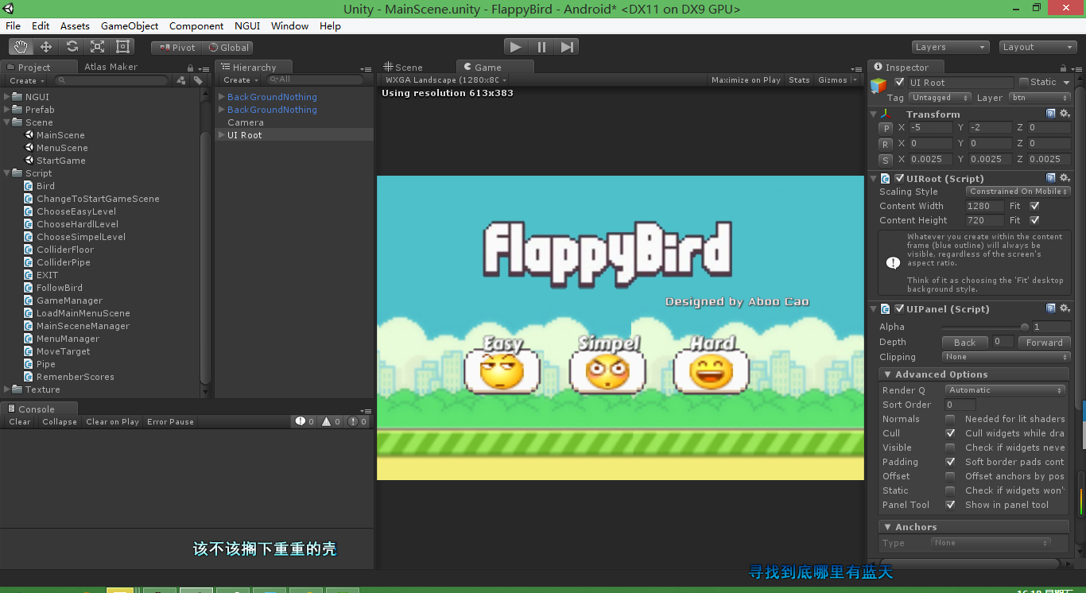Screen dimensions: 1086x593
Task: Open UIPanel script gear menu
Action: tap(1065, 308)
